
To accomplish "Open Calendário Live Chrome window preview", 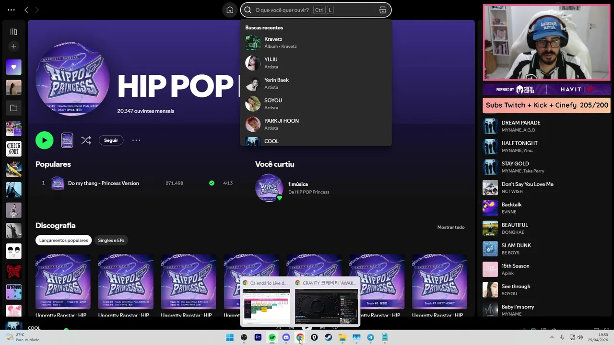I will [266, 302].
